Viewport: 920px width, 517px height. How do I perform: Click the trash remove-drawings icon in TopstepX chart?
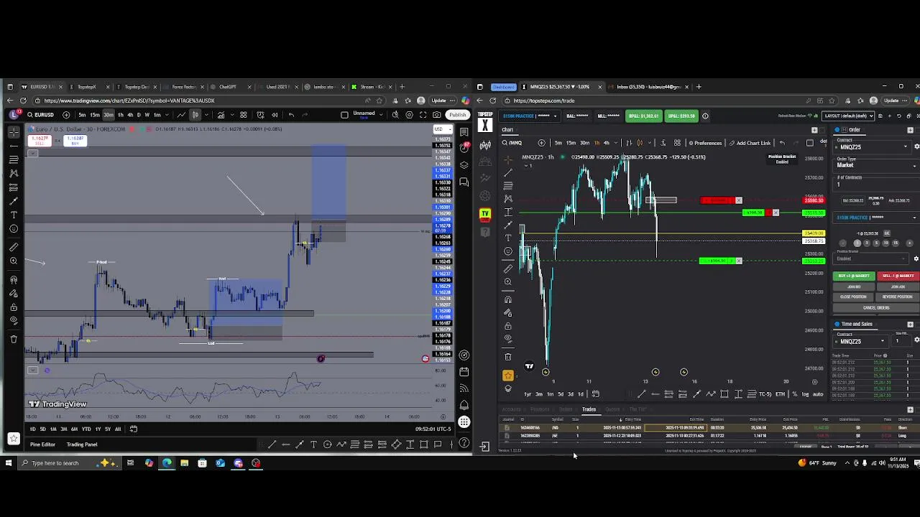[x=508, y=356]
